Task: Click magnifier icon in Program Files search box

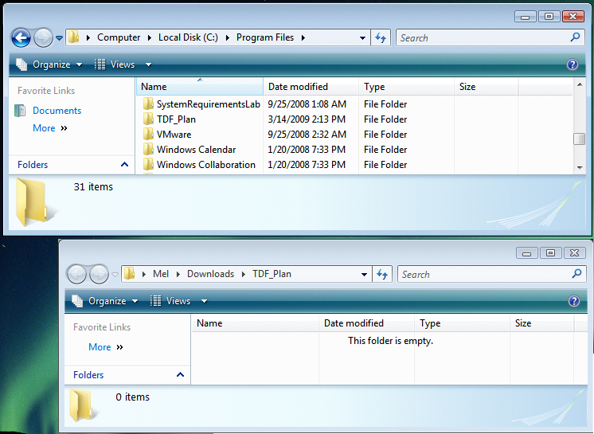Action: coord(575,37)
